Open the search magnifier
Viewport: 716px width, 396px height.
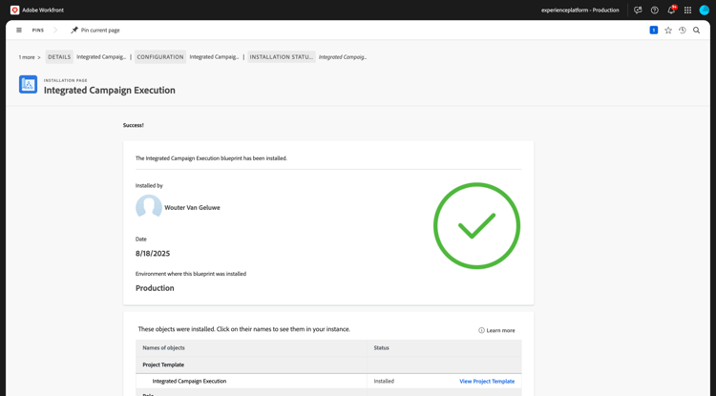point(697,31)
